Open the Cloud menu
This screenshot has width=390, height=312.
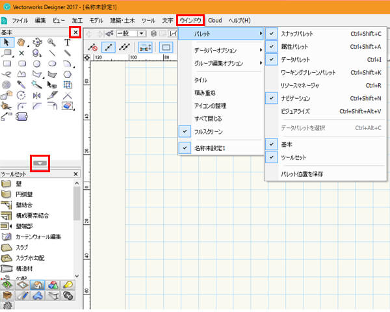[x=215, y=20]
